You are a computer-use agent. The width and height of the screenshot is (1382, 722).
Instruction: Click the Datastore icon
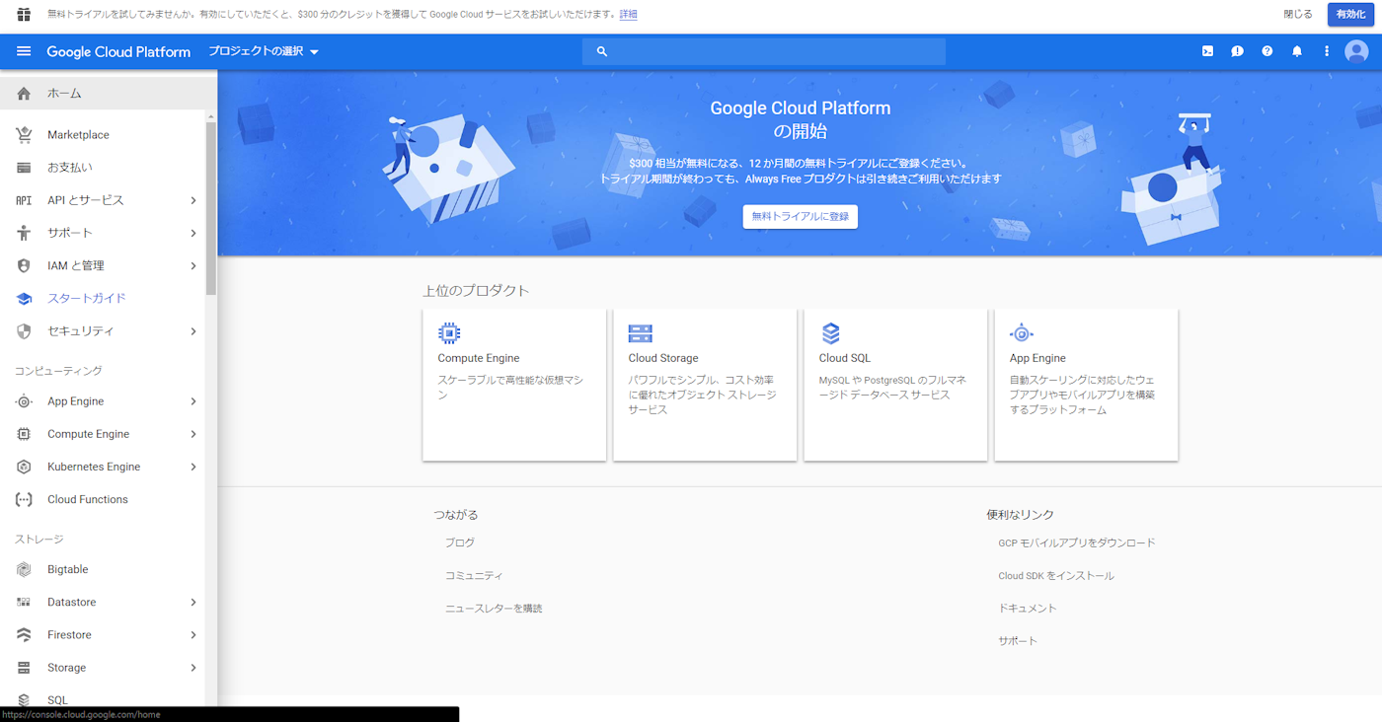[x=24, y=602]
